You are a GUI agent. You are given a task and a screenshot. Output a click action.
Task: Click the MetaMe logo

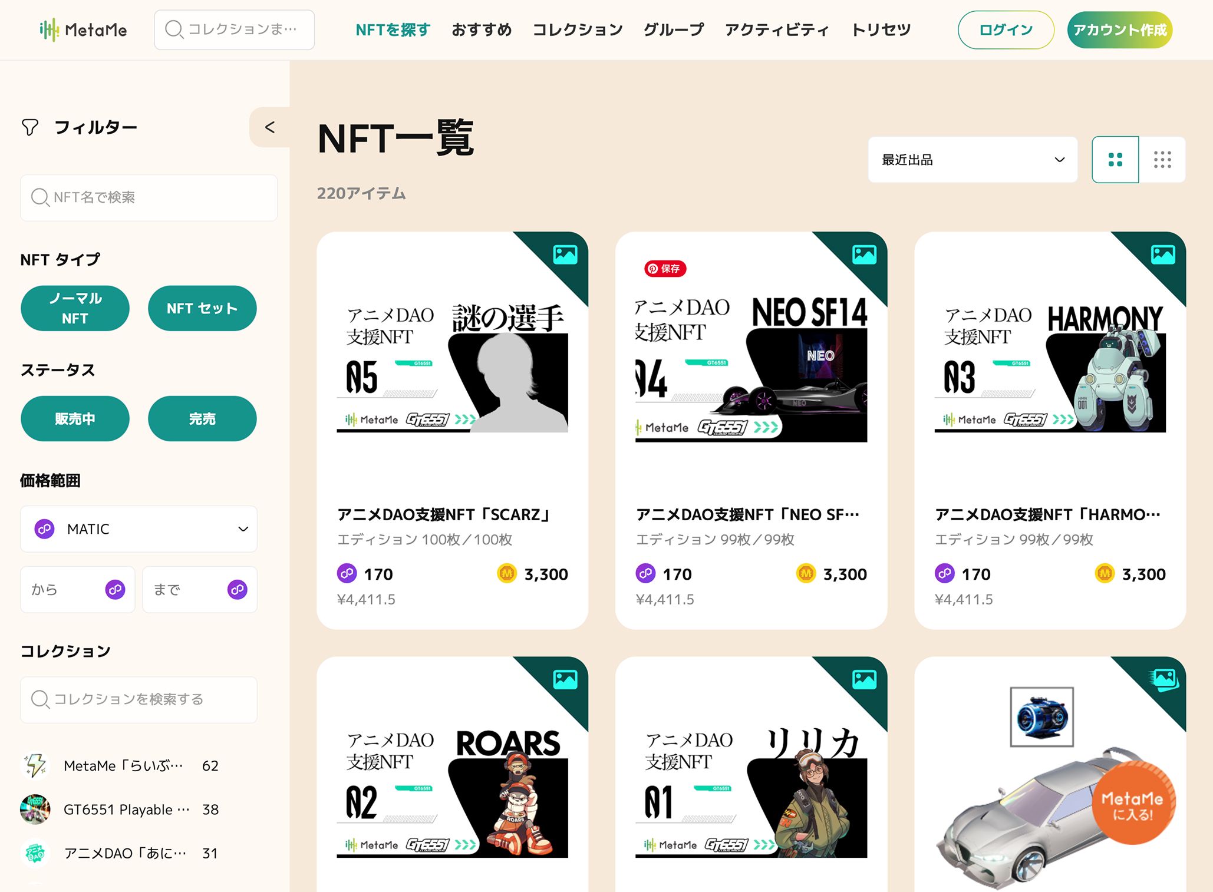pyautogui.click(x=83, y=29)
